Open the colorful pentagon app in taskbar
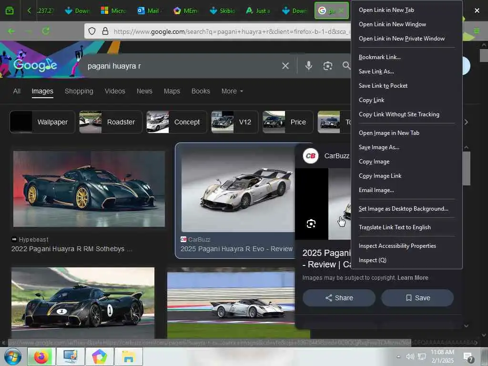Screen dimensions: 488x366 coord(99,356)
